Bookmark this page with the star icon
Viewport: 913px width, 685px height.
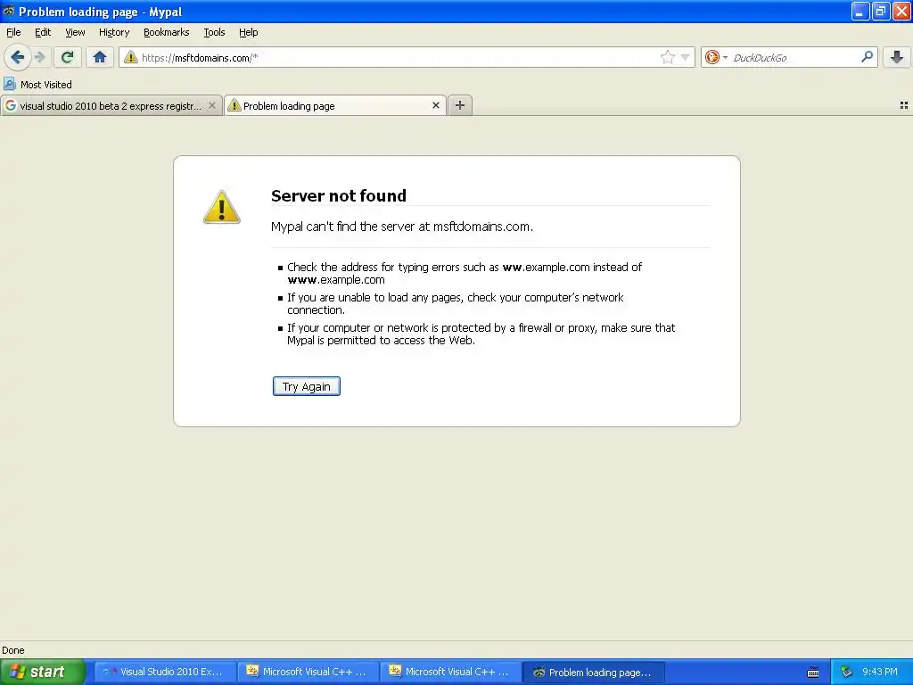(x=667, y=57)
